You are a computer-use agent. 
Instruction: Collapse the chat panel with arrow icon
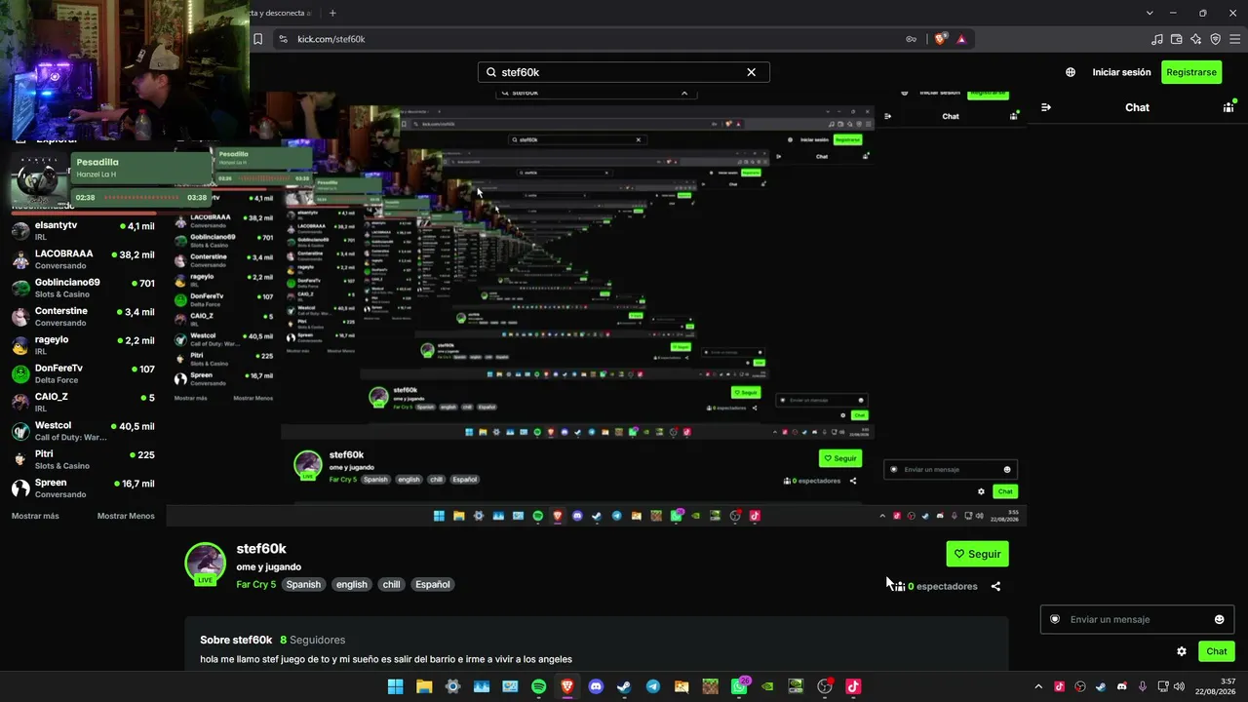click(1046, 107)
